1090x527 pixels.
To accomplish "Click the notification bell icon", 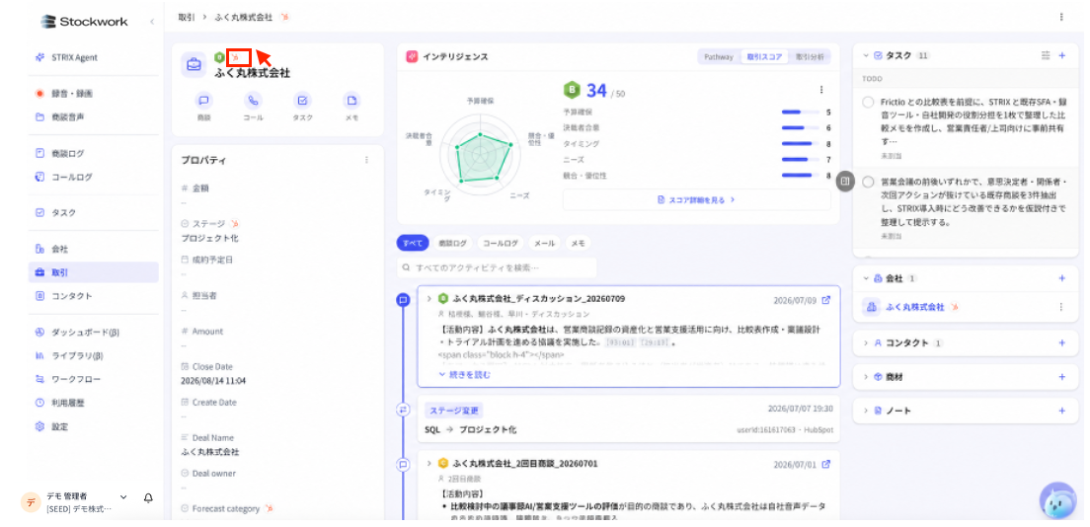I will (x=148, y=497).
